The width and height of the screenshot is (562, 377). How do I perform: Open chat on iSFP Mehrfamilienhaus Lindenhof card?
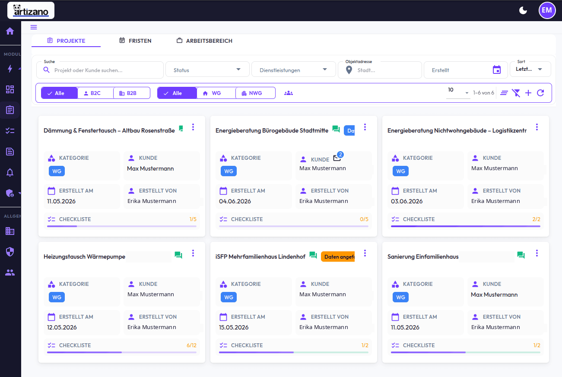(x=313, y=255)
